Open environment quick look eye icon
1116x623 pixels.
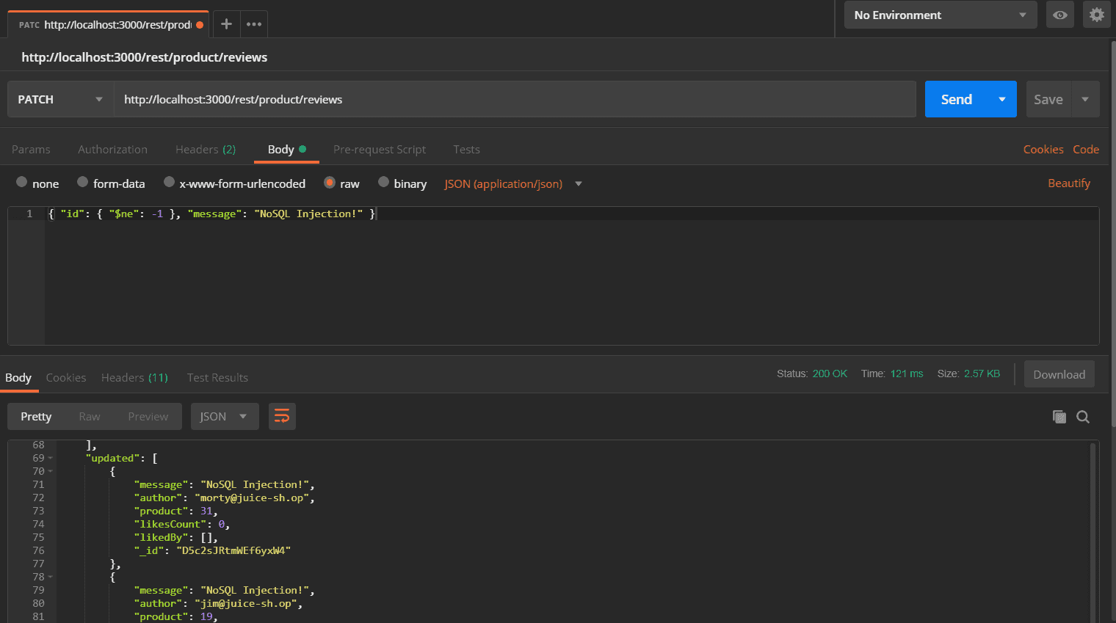[x=1059, y=15]
